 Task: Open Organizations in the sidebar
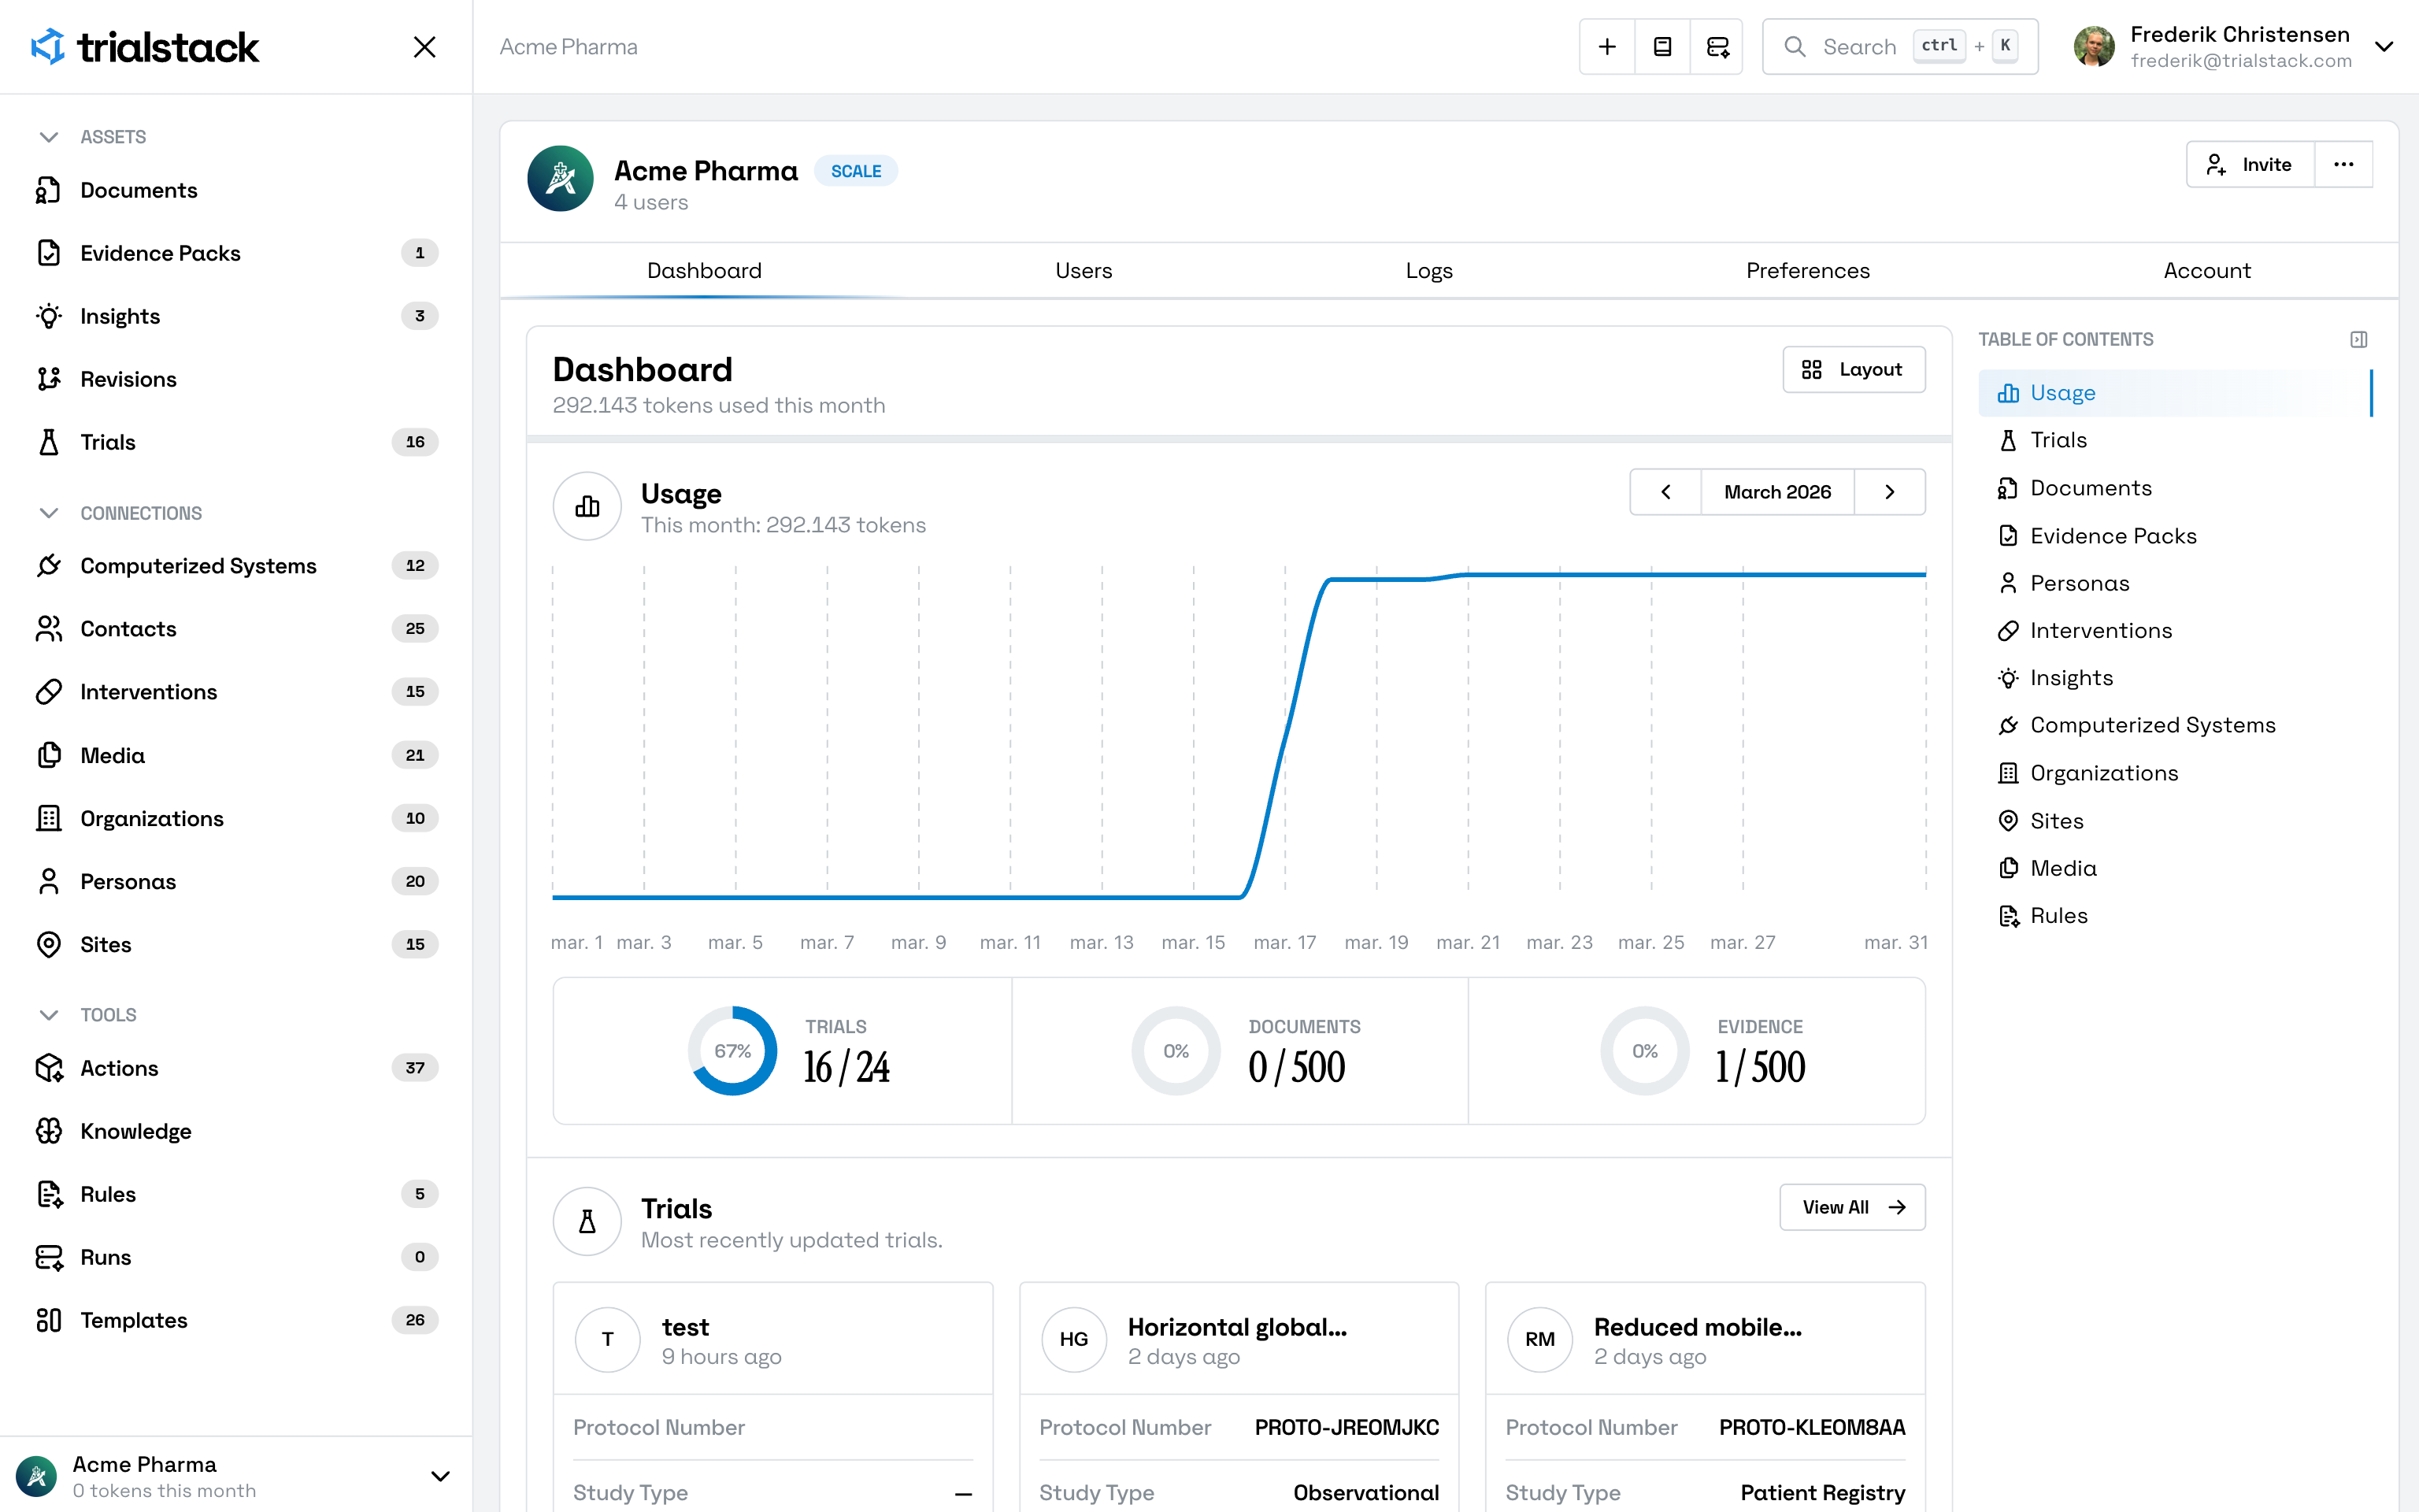pos(236,818)
